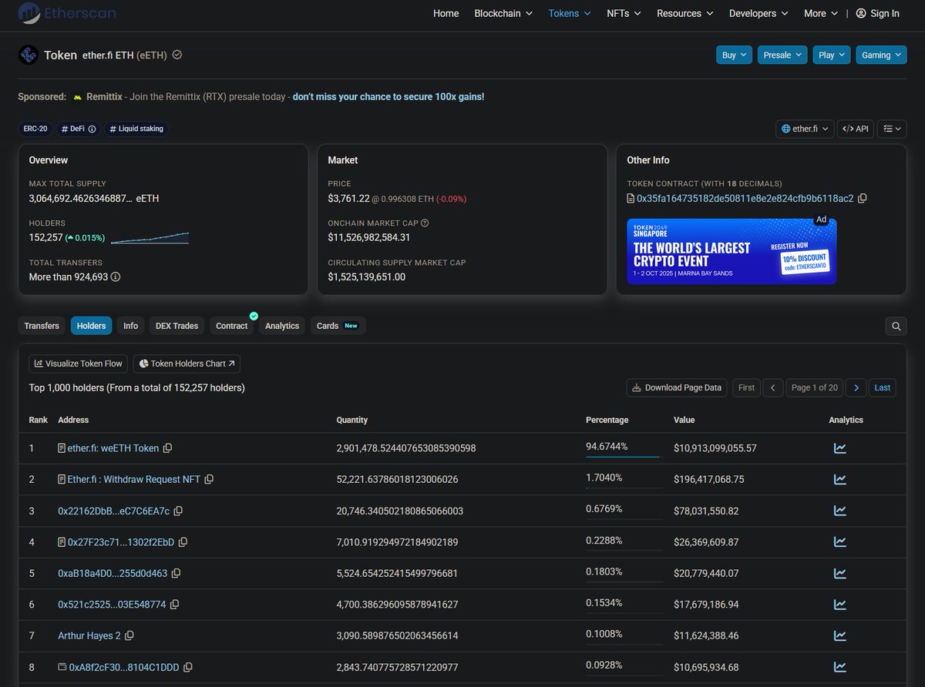Open Arthur Hayes 2 address link
Viewport: 925px width, 687px height.
(89, 636)
